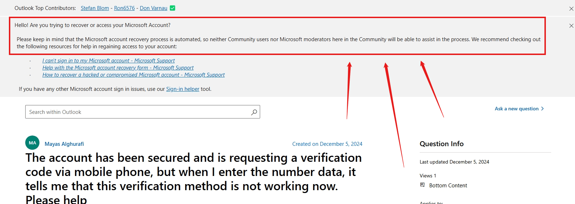The width and height of the screenshot is (575, 204).
Task: Select the question title heading text
Action: coord(194,178)
